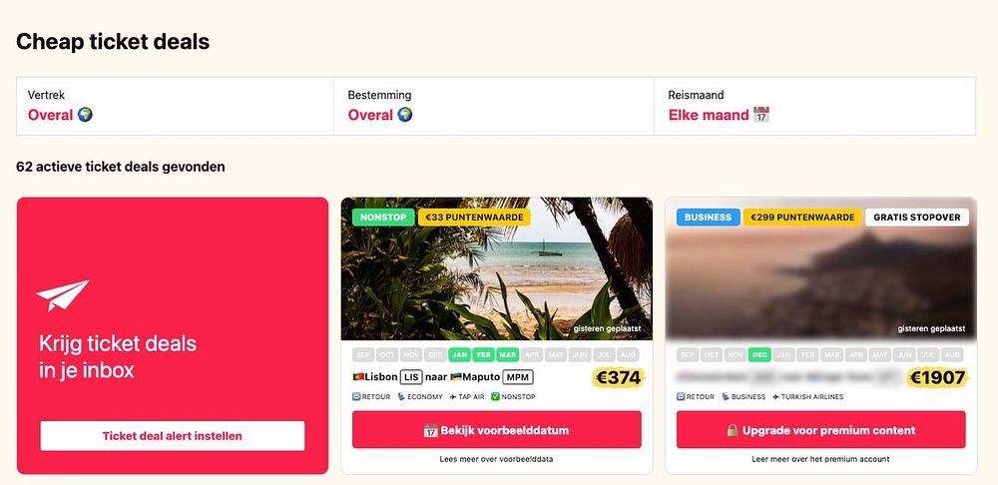The width and height of the screenshot is (998, 485).
Task: Click the white paper plane icon
Action: point(63,294)
